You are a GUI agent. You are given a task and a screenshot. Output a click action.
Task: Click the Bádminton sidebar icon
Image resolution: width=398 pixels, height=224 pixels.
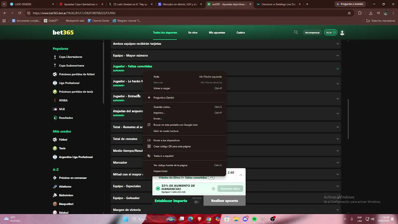click(55, 195)
